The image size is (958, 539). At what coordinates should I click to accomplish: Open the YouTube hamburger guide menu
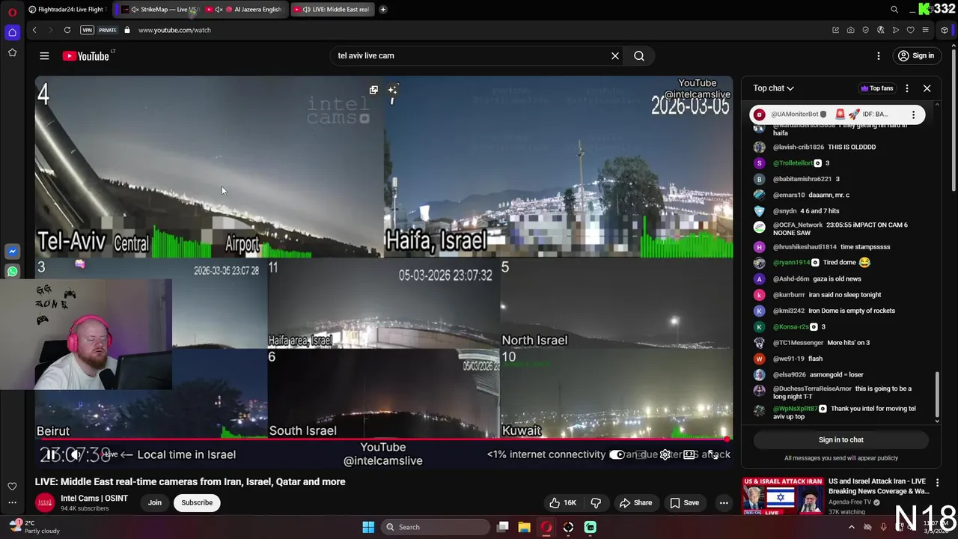[44, 55]
